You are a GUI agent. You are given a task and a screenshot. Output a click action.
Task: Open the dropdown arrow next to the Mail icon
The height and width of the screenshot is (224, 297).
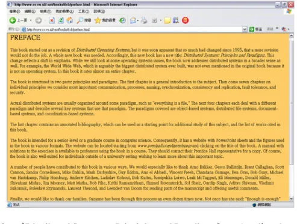(138, 20)
